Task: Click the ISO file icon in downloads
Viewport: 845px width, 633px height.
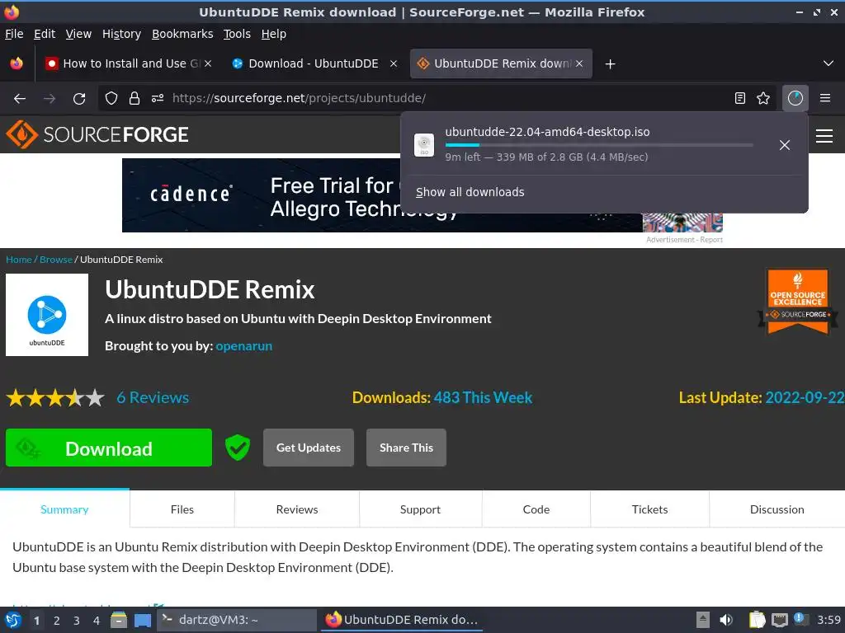Action: click(x=424, y=145)
